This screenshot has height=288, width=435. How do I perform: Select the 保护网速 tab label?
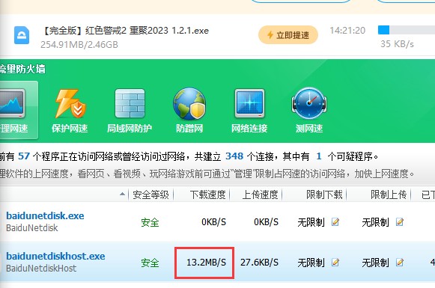pos(70,129)
